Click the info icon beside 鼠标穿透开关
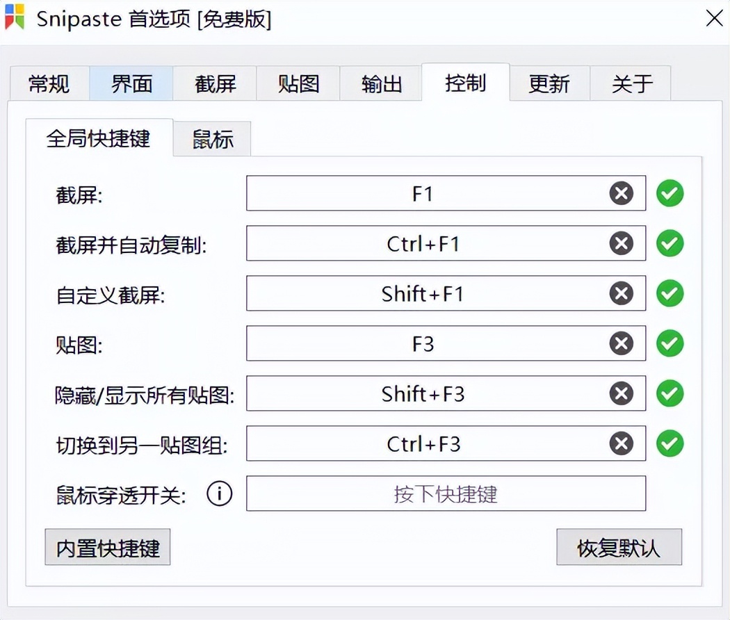 point(220,493)
